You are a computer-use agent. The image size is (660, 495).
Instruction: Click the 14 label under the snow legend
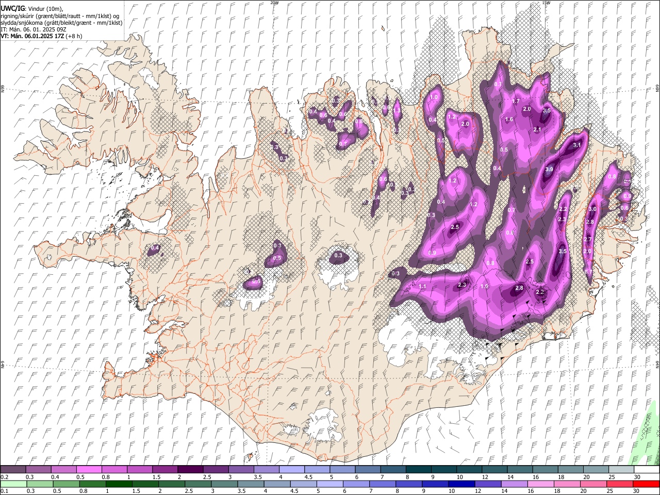tap(510, 477)
